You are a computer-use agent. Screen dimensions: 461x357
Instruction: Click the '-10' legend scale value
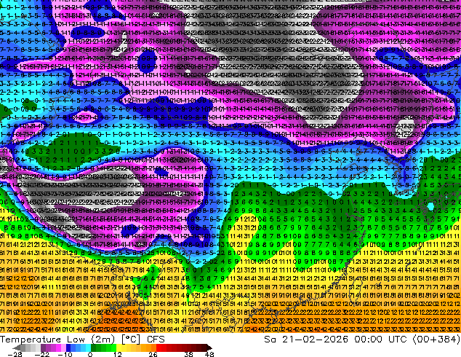click(65, 354)
